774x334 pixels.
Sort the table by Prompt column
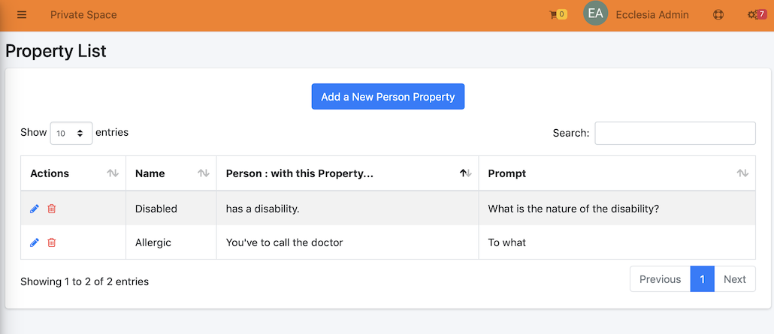tap(617, 173)
